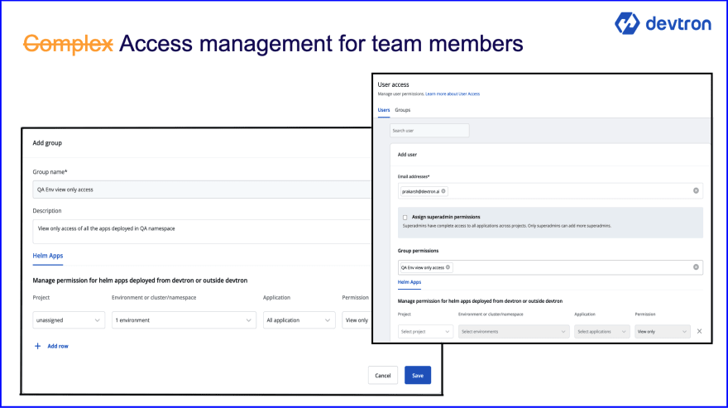Click the Search user field
728x408 pixels.
[x=429, y=131]
